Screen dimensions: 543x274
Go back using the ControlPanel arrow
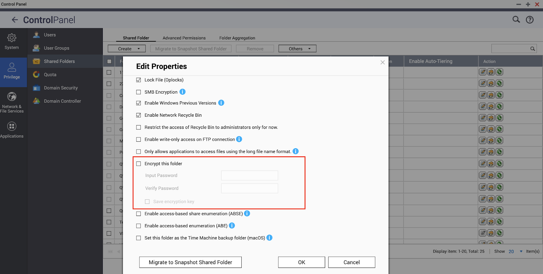[x=15, y=20]
